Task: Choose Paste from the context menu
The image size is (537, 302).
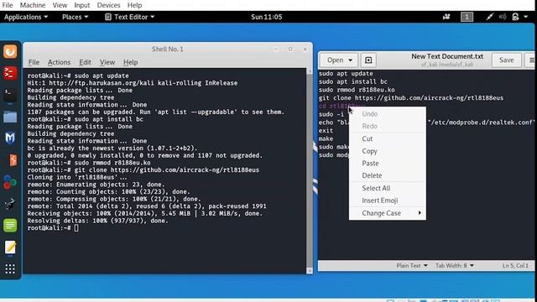Action: click(x=388, y=164)
